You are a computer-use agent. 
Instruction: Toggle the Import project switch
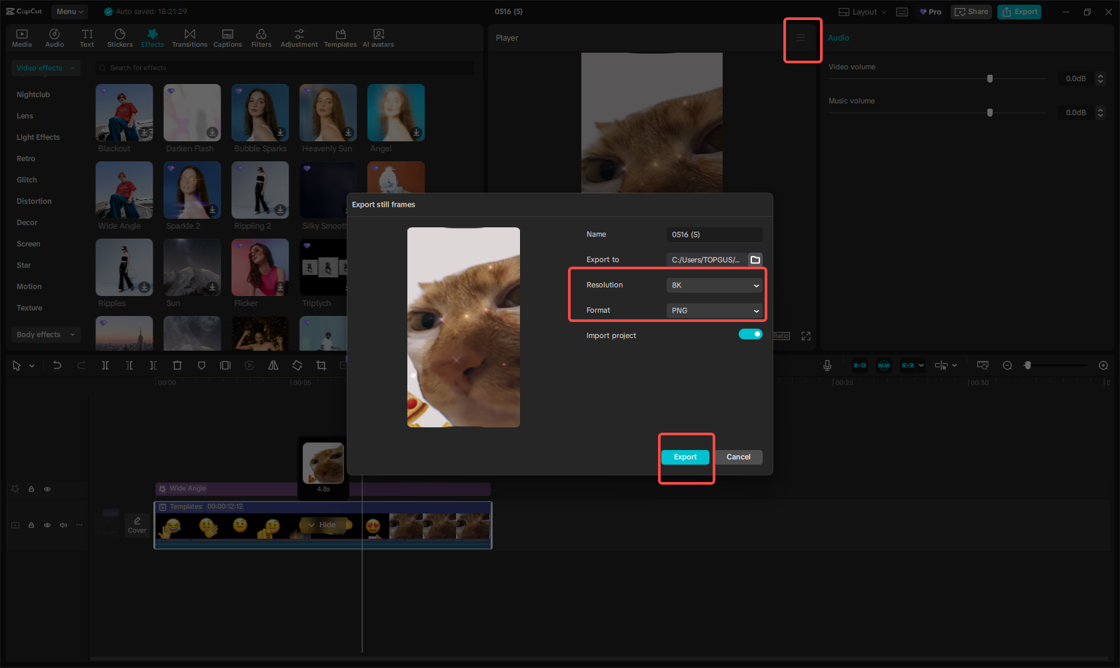[x=750, y=335]
